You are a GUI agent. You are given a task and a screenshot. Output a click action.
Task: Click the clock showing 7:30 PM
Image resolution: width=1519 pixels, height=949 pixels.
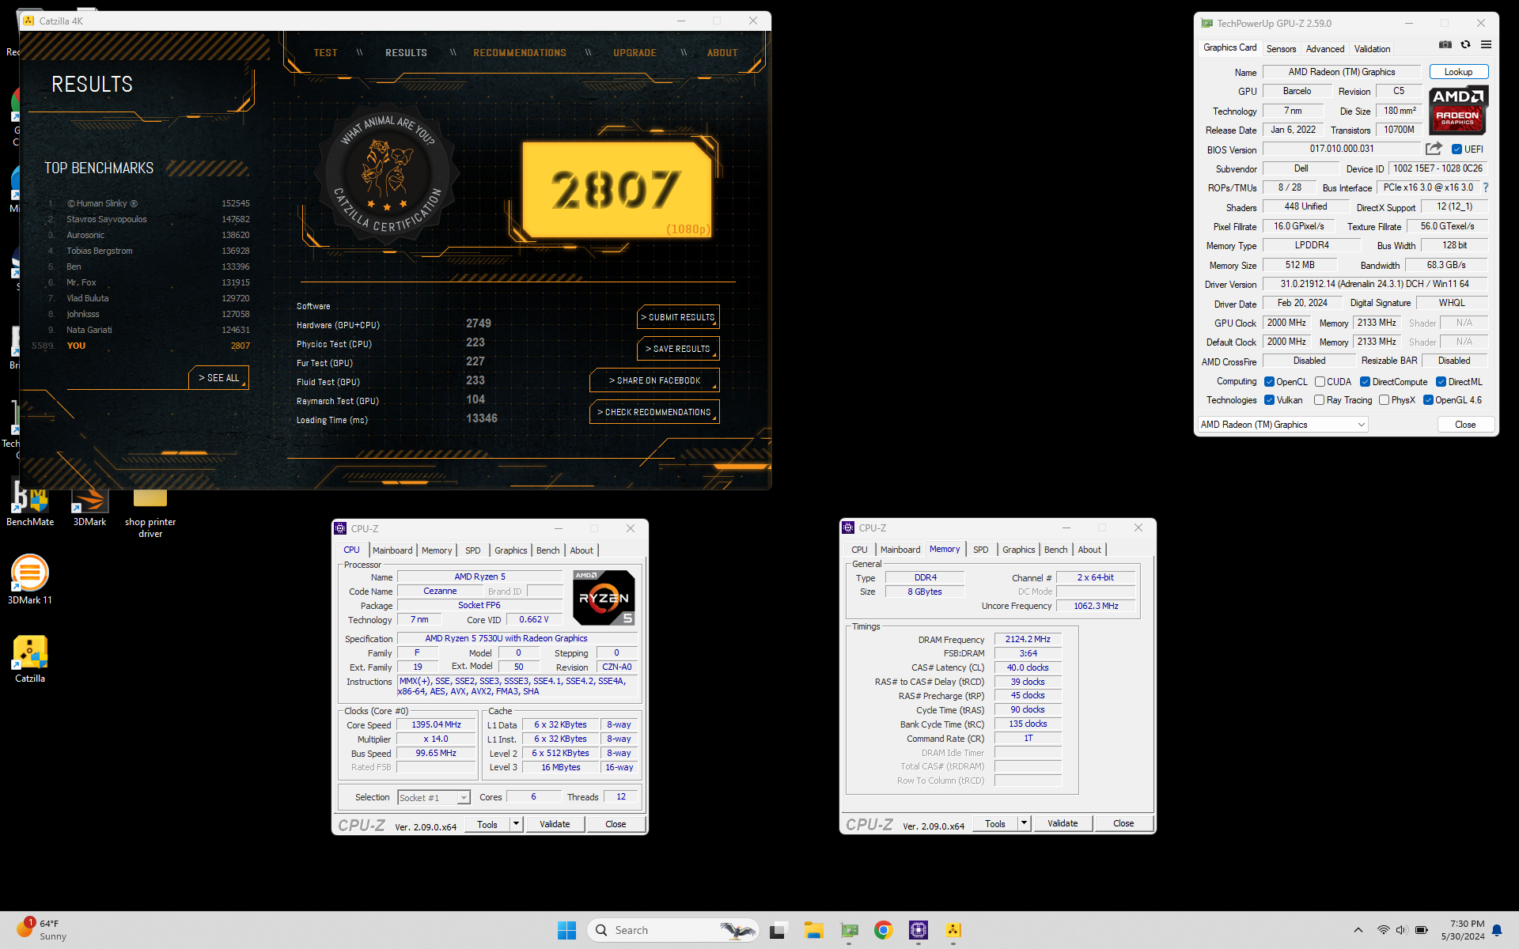coord(1462,930)
